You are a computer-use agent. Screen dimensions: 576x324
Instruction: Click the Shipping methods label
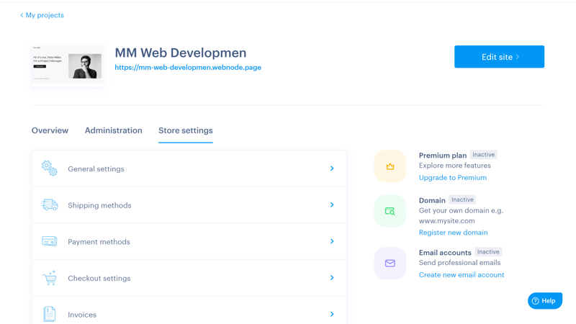point(99,205)
